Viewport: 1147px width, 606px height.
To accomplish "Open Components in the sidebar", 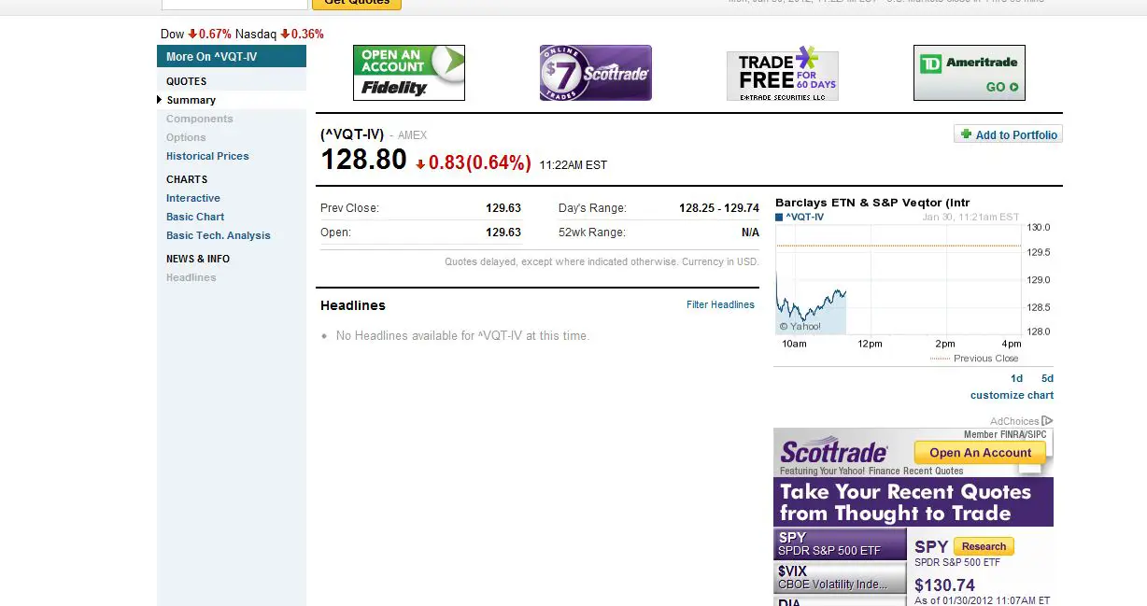I will click(x=200, y=119).
